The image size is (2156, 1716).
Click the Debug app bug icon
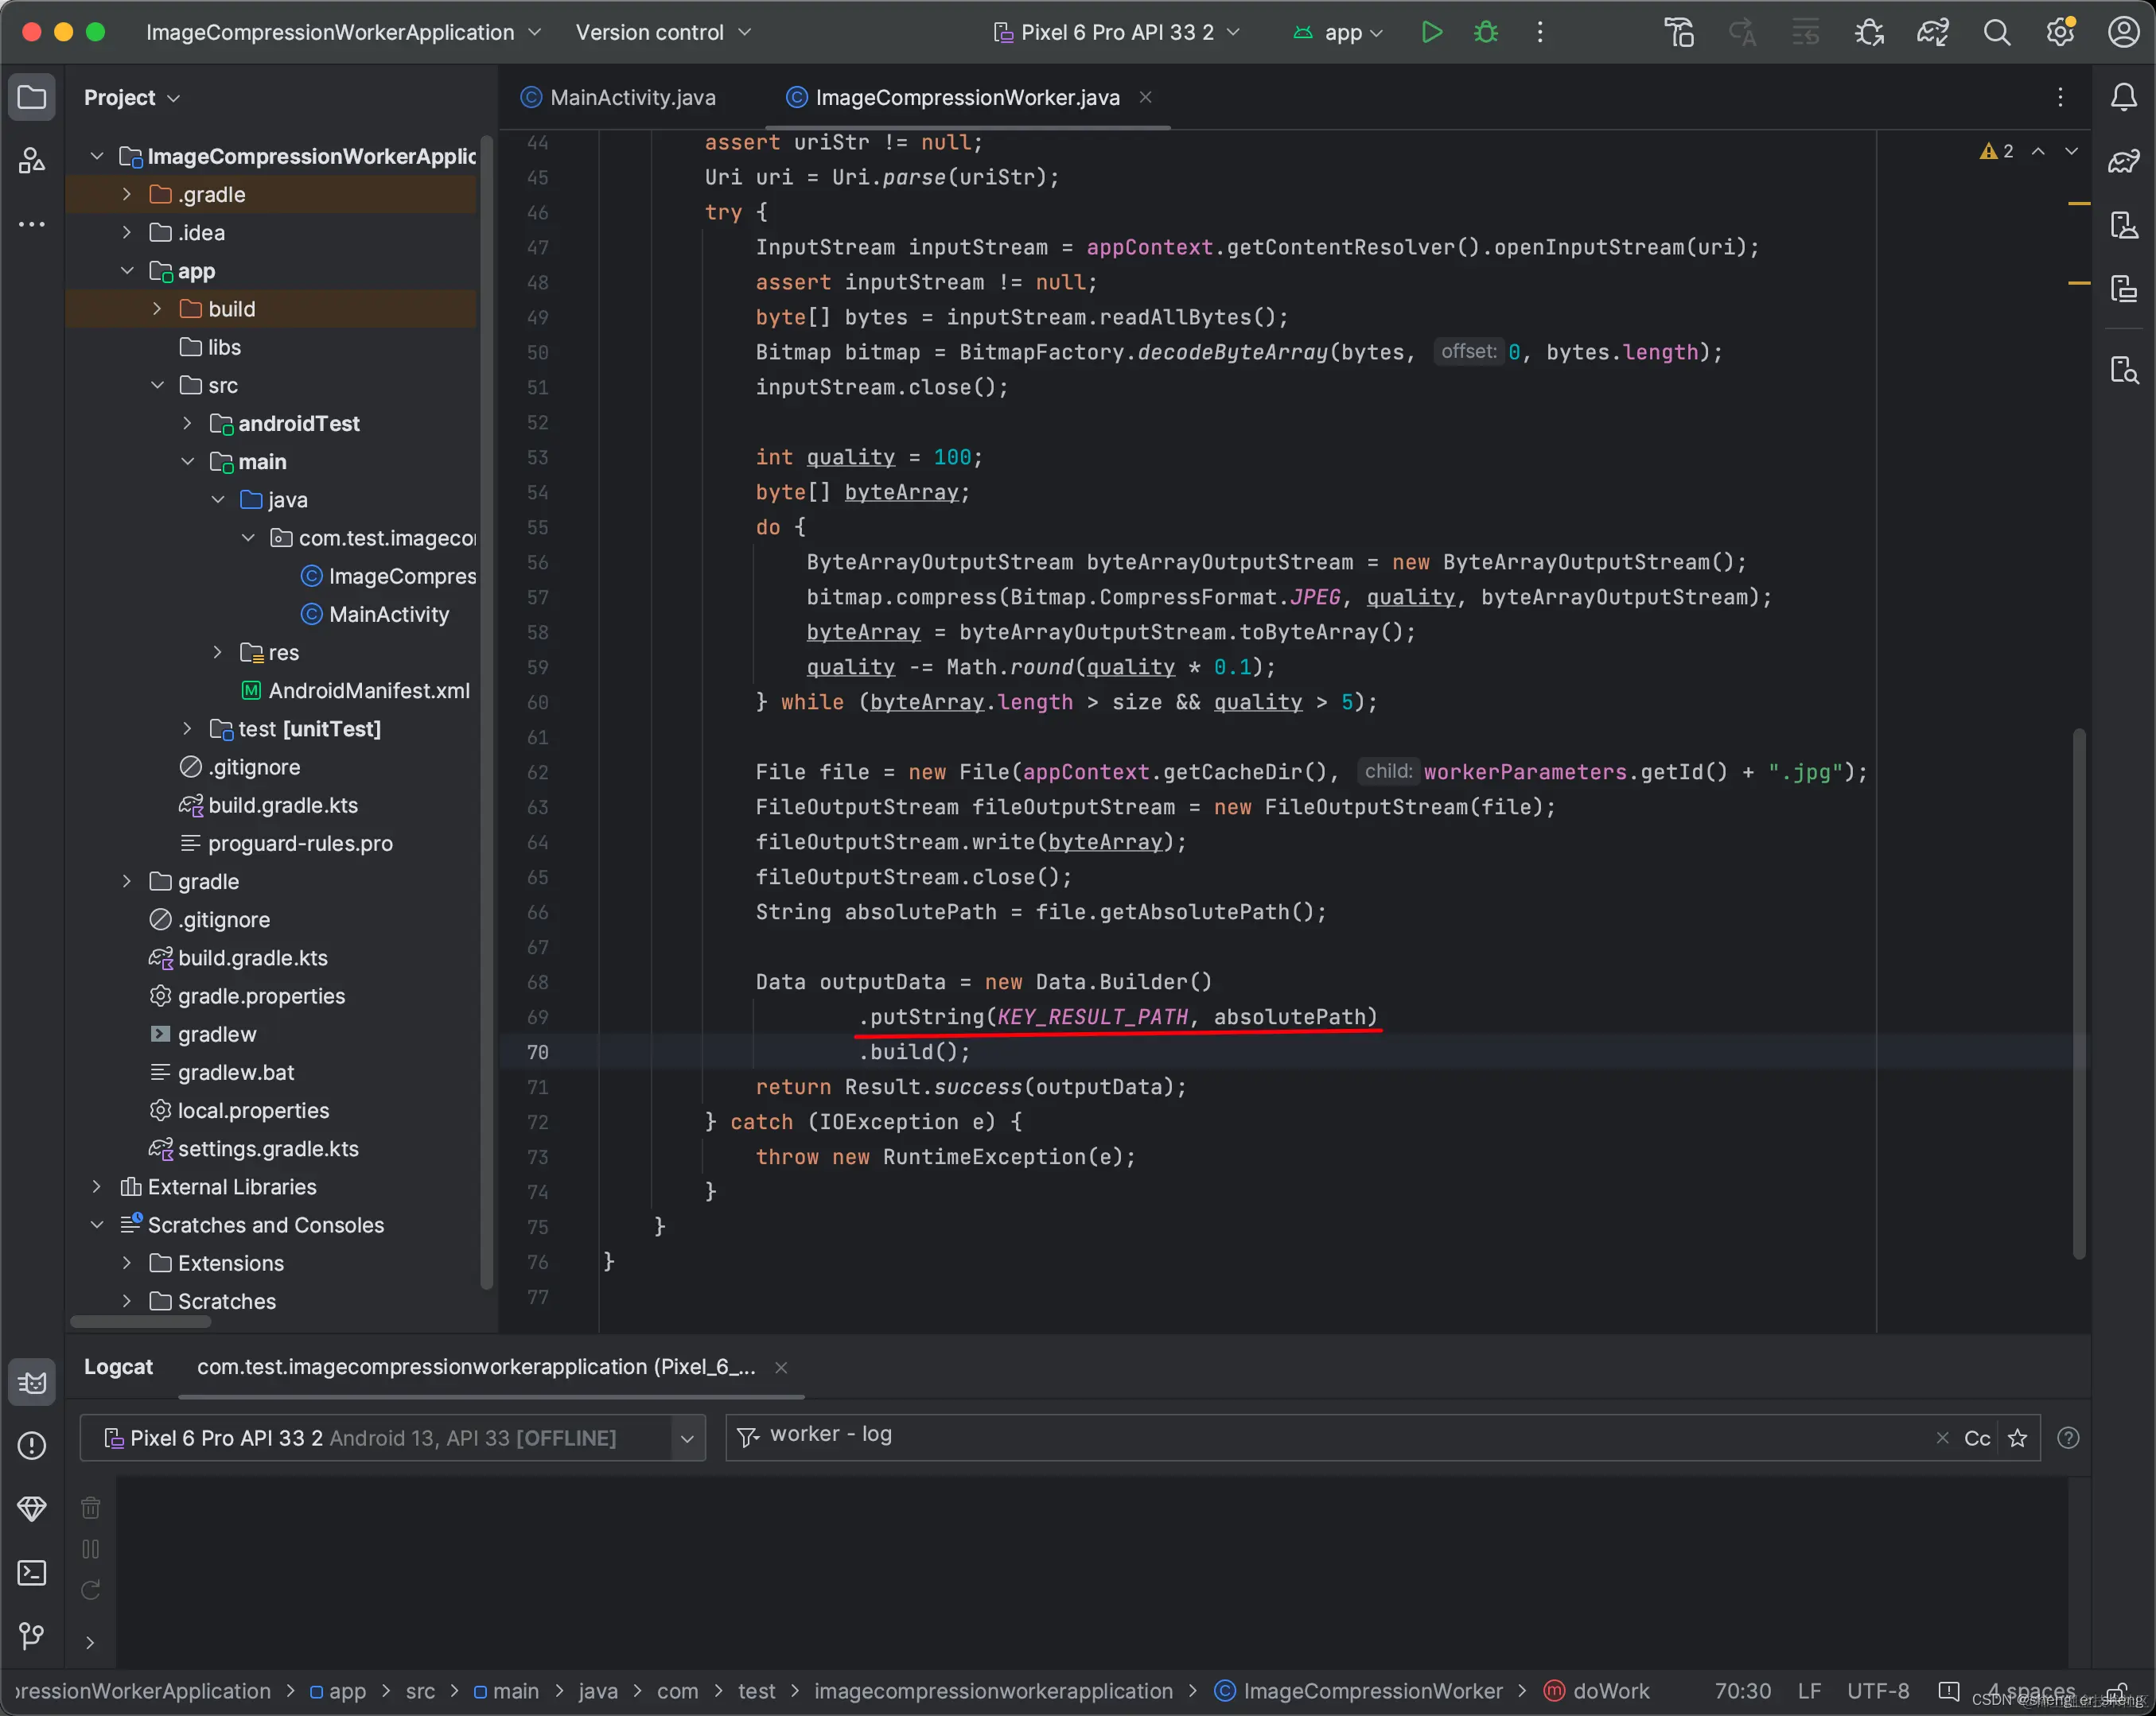(1486, 32)
